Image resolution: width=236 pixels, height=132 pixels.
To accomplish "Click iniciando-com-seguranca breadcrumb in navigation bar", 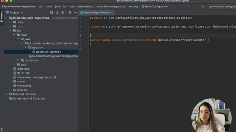I will pos(18,7).
